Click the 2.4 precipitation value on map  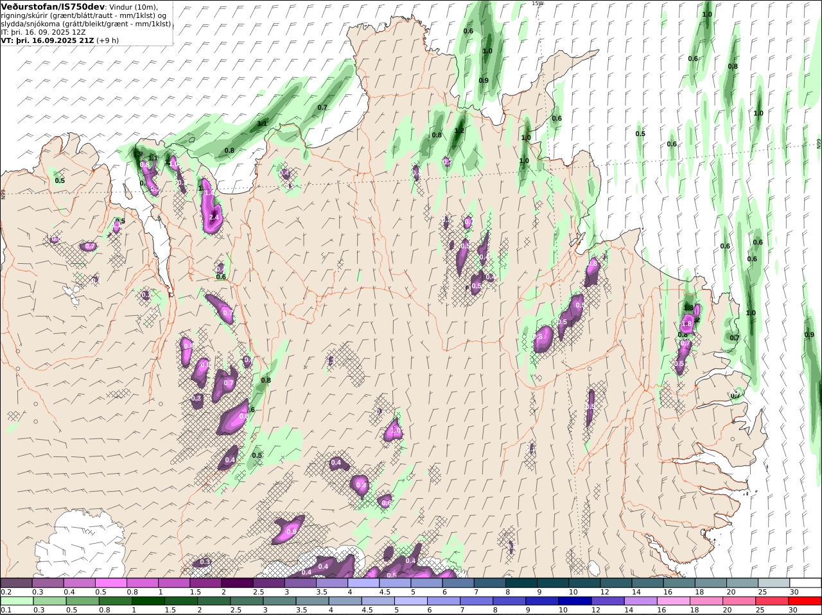point(214,217)
